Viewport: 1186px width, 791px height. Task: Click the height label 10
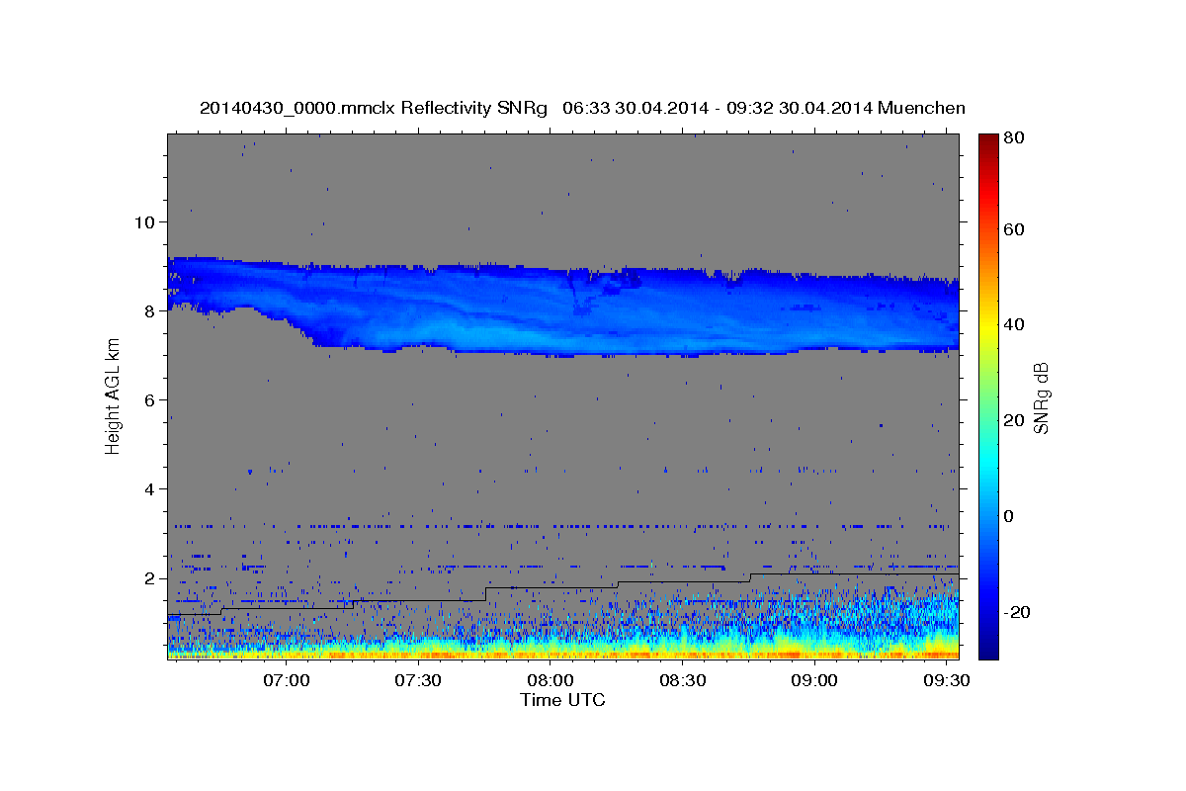144,221
